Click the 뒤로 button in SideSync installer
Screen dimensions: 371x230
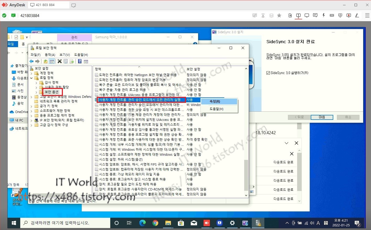point(299,117)
